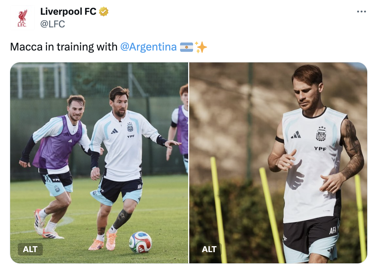Open the Liverpool FC profile avatar
The height and width of the screenshot is (270, 377).
pyautogui.click(x=22, y=18)
